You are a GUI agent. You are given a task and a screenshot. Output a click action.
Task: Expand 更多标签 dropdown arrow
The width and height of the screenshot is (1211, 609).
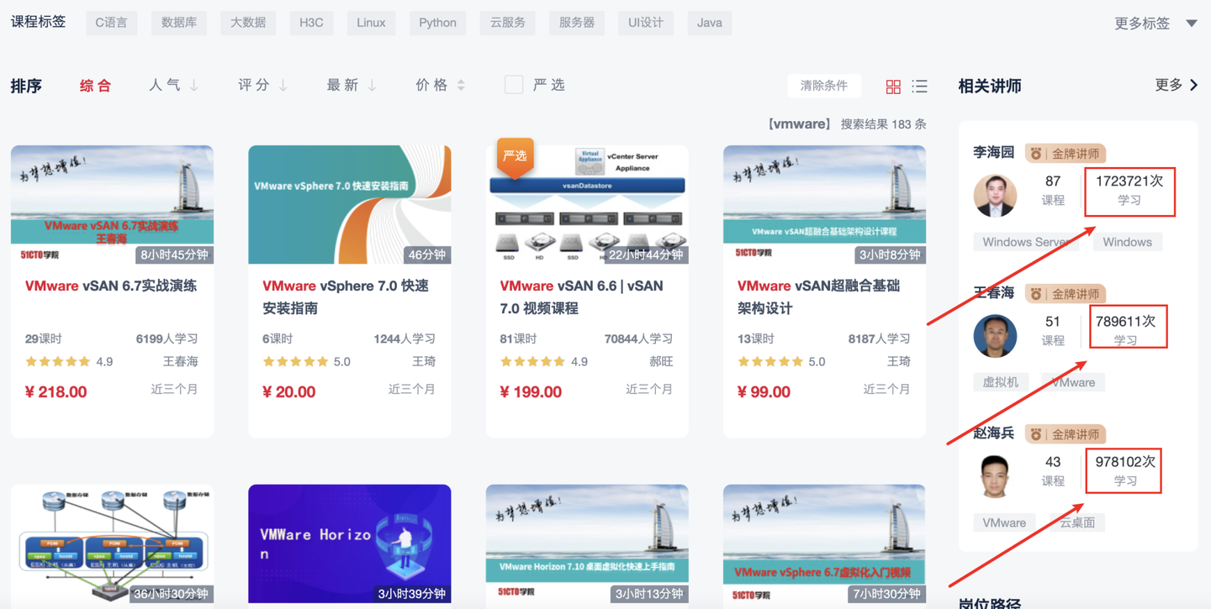click(1192, 24)
